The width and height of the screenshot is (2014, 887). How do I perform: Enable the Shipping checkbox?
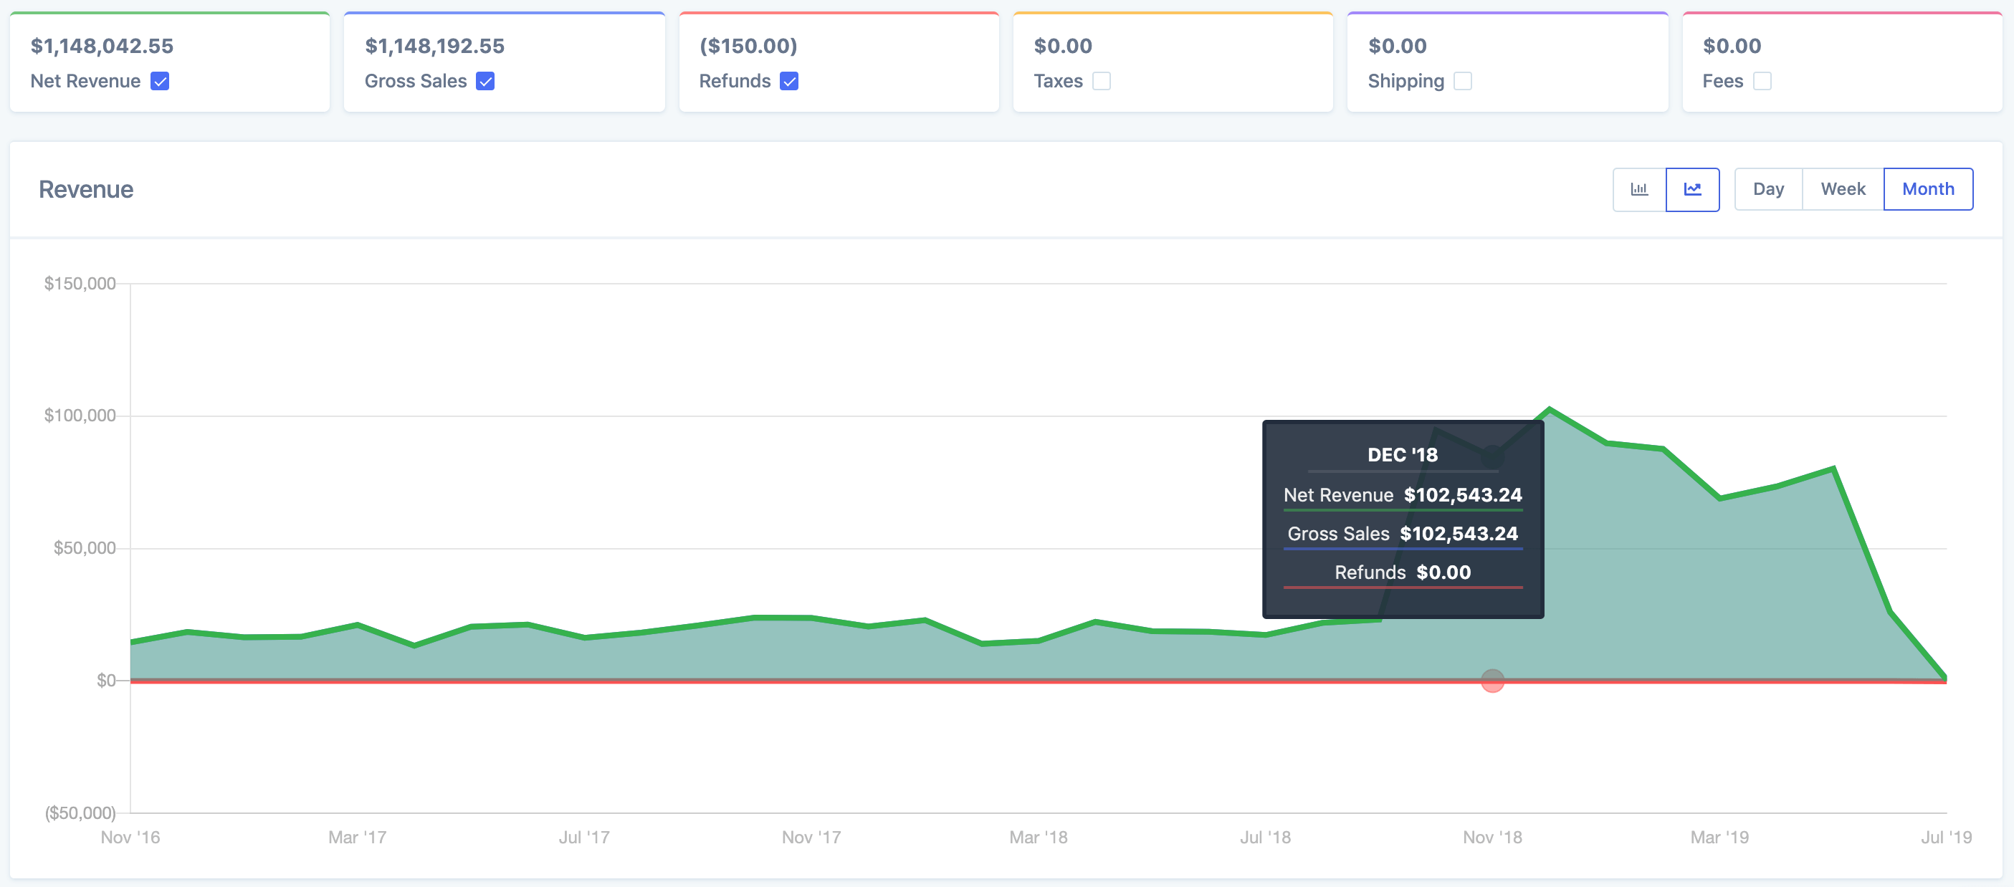[x=1462, y=81]
